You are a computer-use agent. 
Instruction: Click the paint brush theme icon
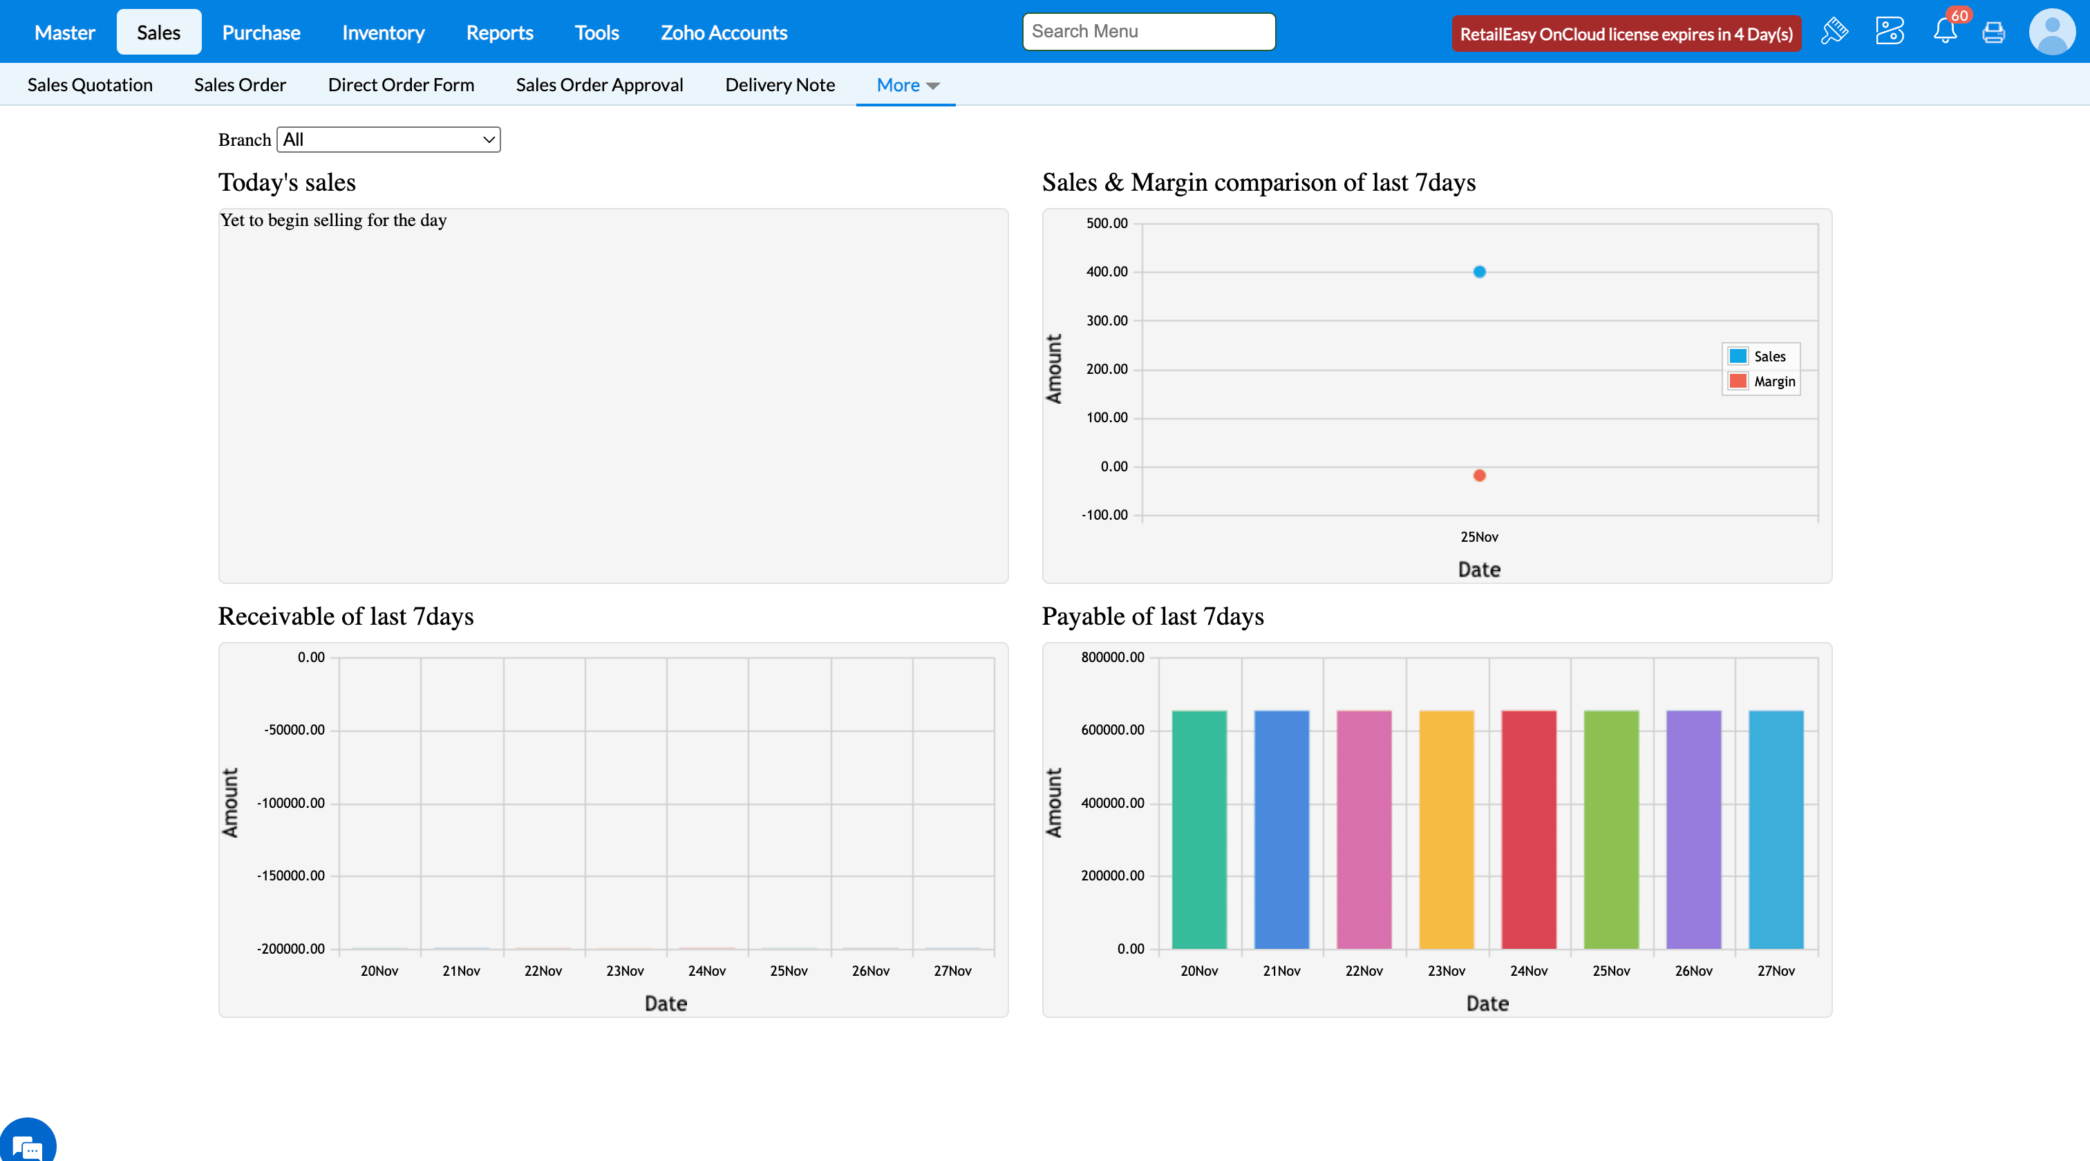coord(1834,32)
